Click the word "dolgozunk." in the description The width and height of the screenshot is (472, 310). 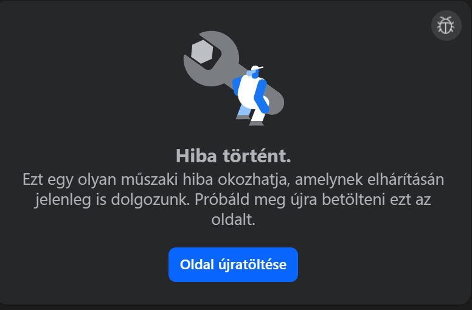[x=150, y=200]
